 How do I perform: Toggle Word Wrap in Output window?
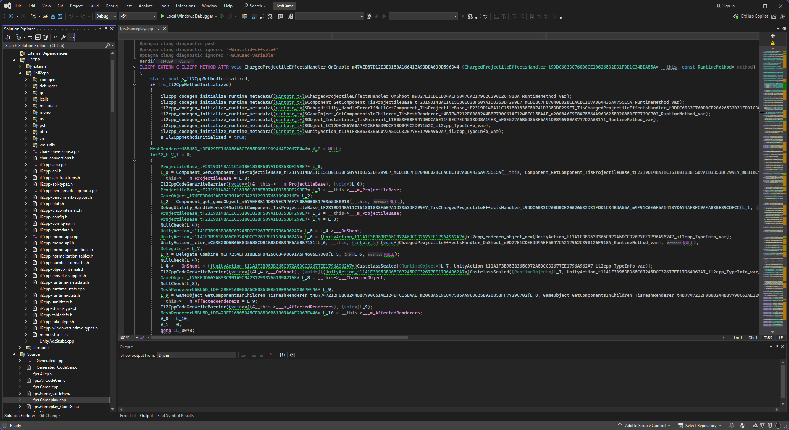click(282, 355)
